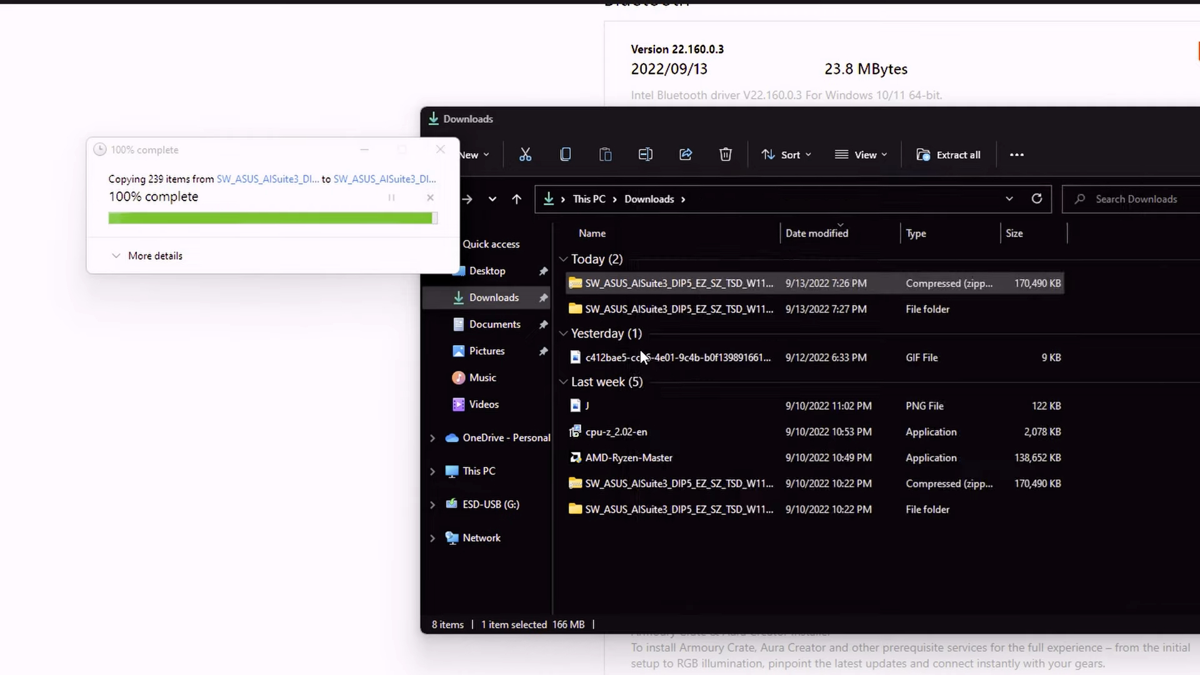This screenshot has height=675, width=1200.
Task: Select zipped SW_ASUS_AISuite3 dated 9/10/2022
Action: point(815,483)
